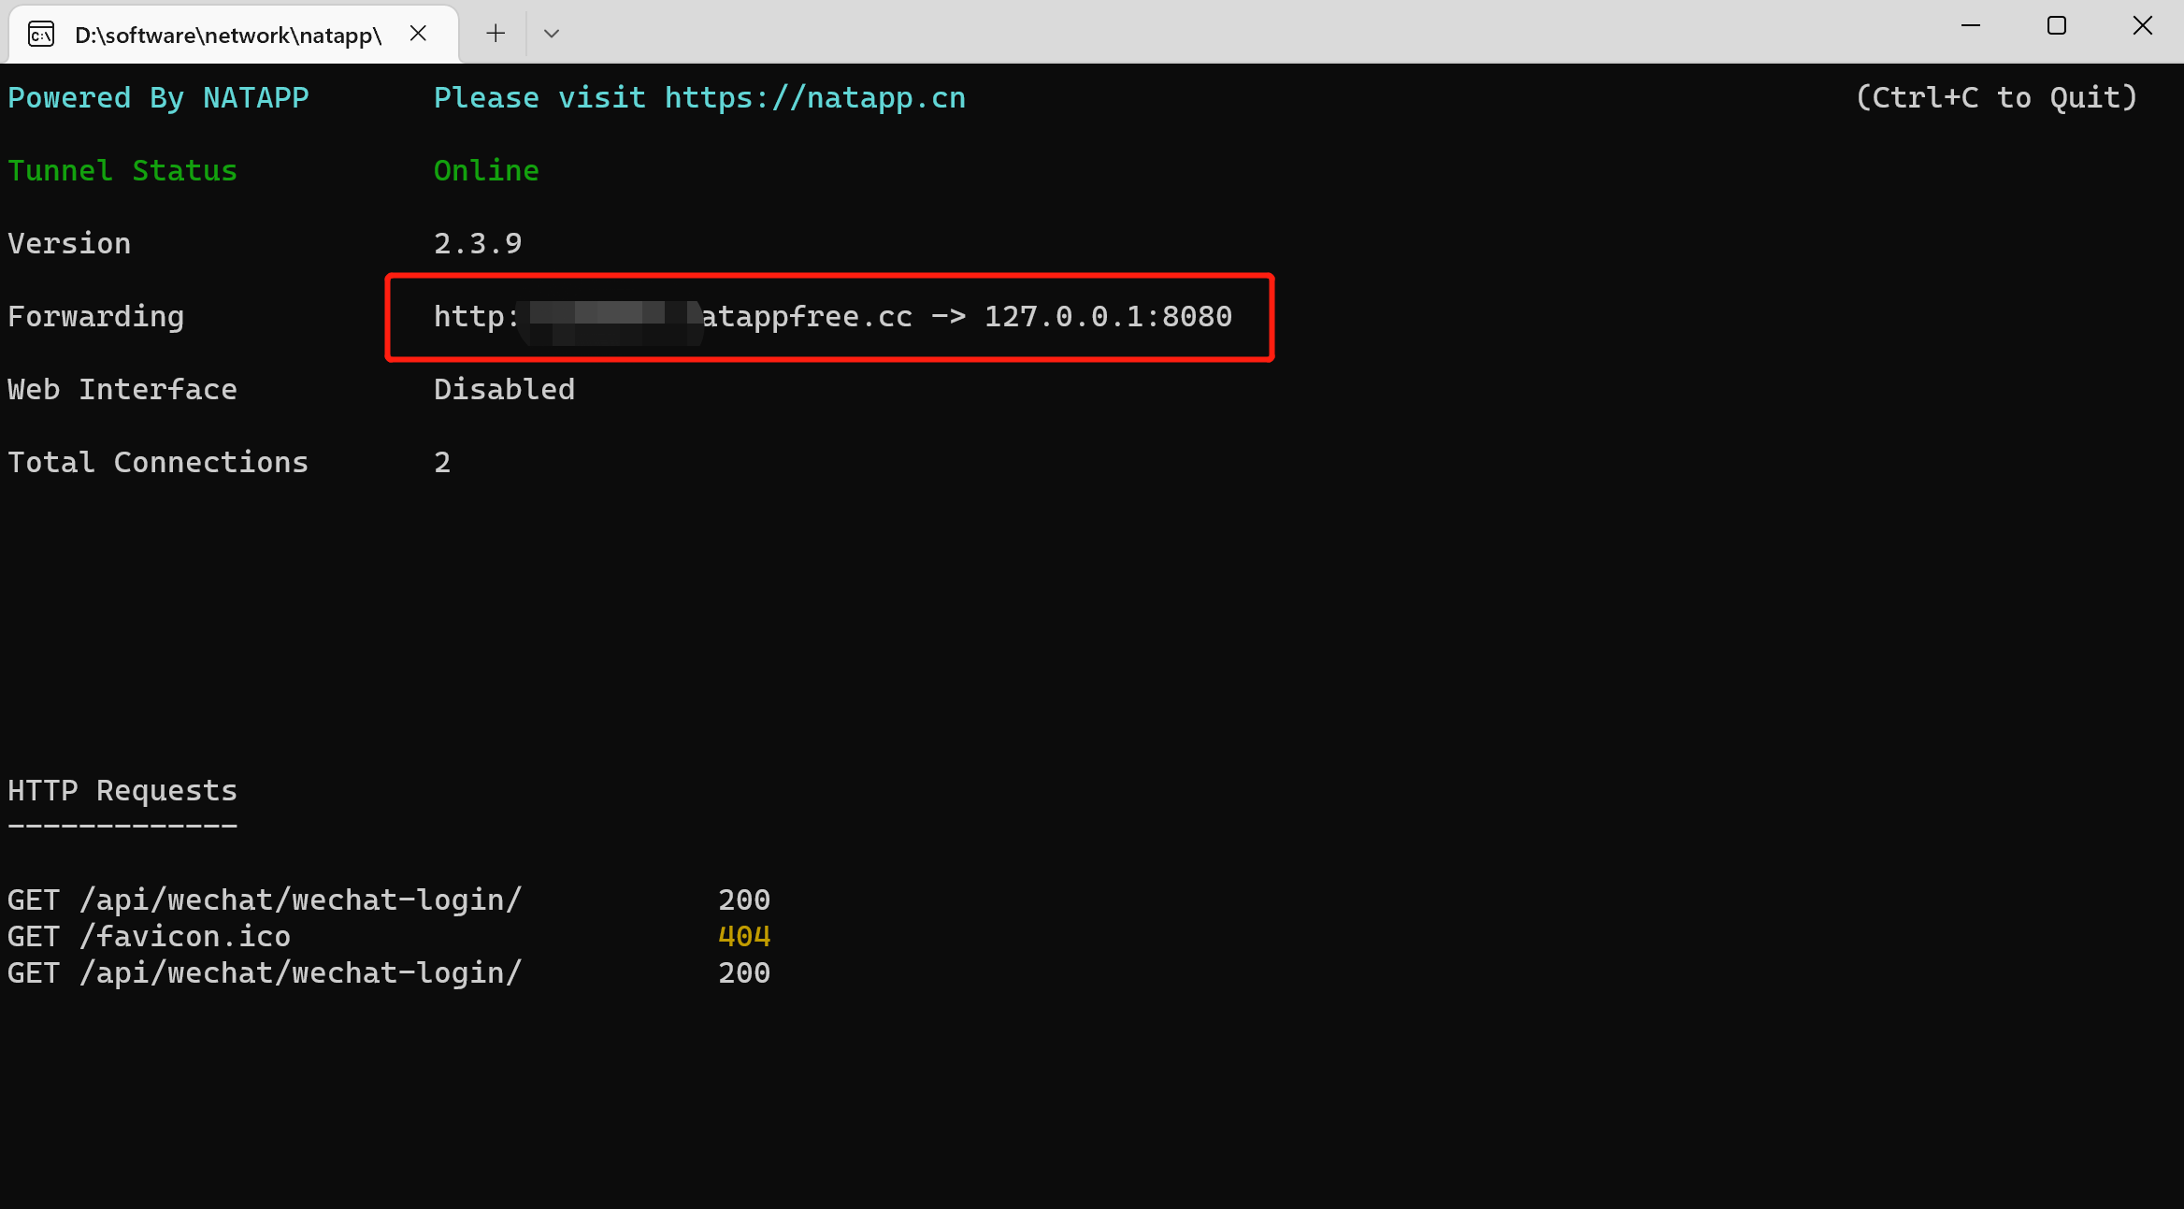The image size is (2184, 1209).
Task: Click the version number 2.3.9
Action: [478, 244]
